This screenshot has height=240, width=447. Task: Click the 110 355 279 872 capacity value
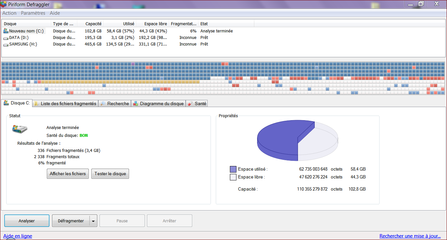[312, 189]
